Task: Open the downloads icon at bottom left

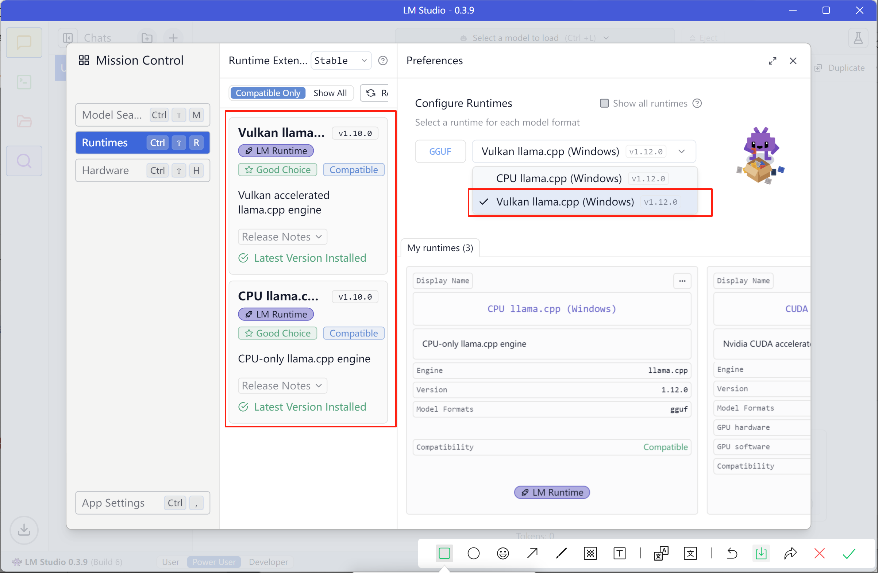Action: coord(24,530)
